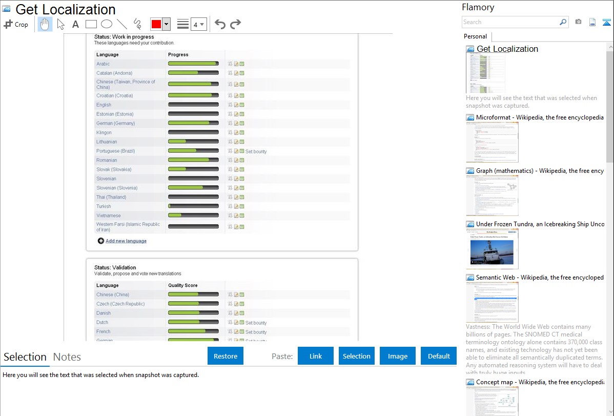Redo the last annotation

(235, 24)
